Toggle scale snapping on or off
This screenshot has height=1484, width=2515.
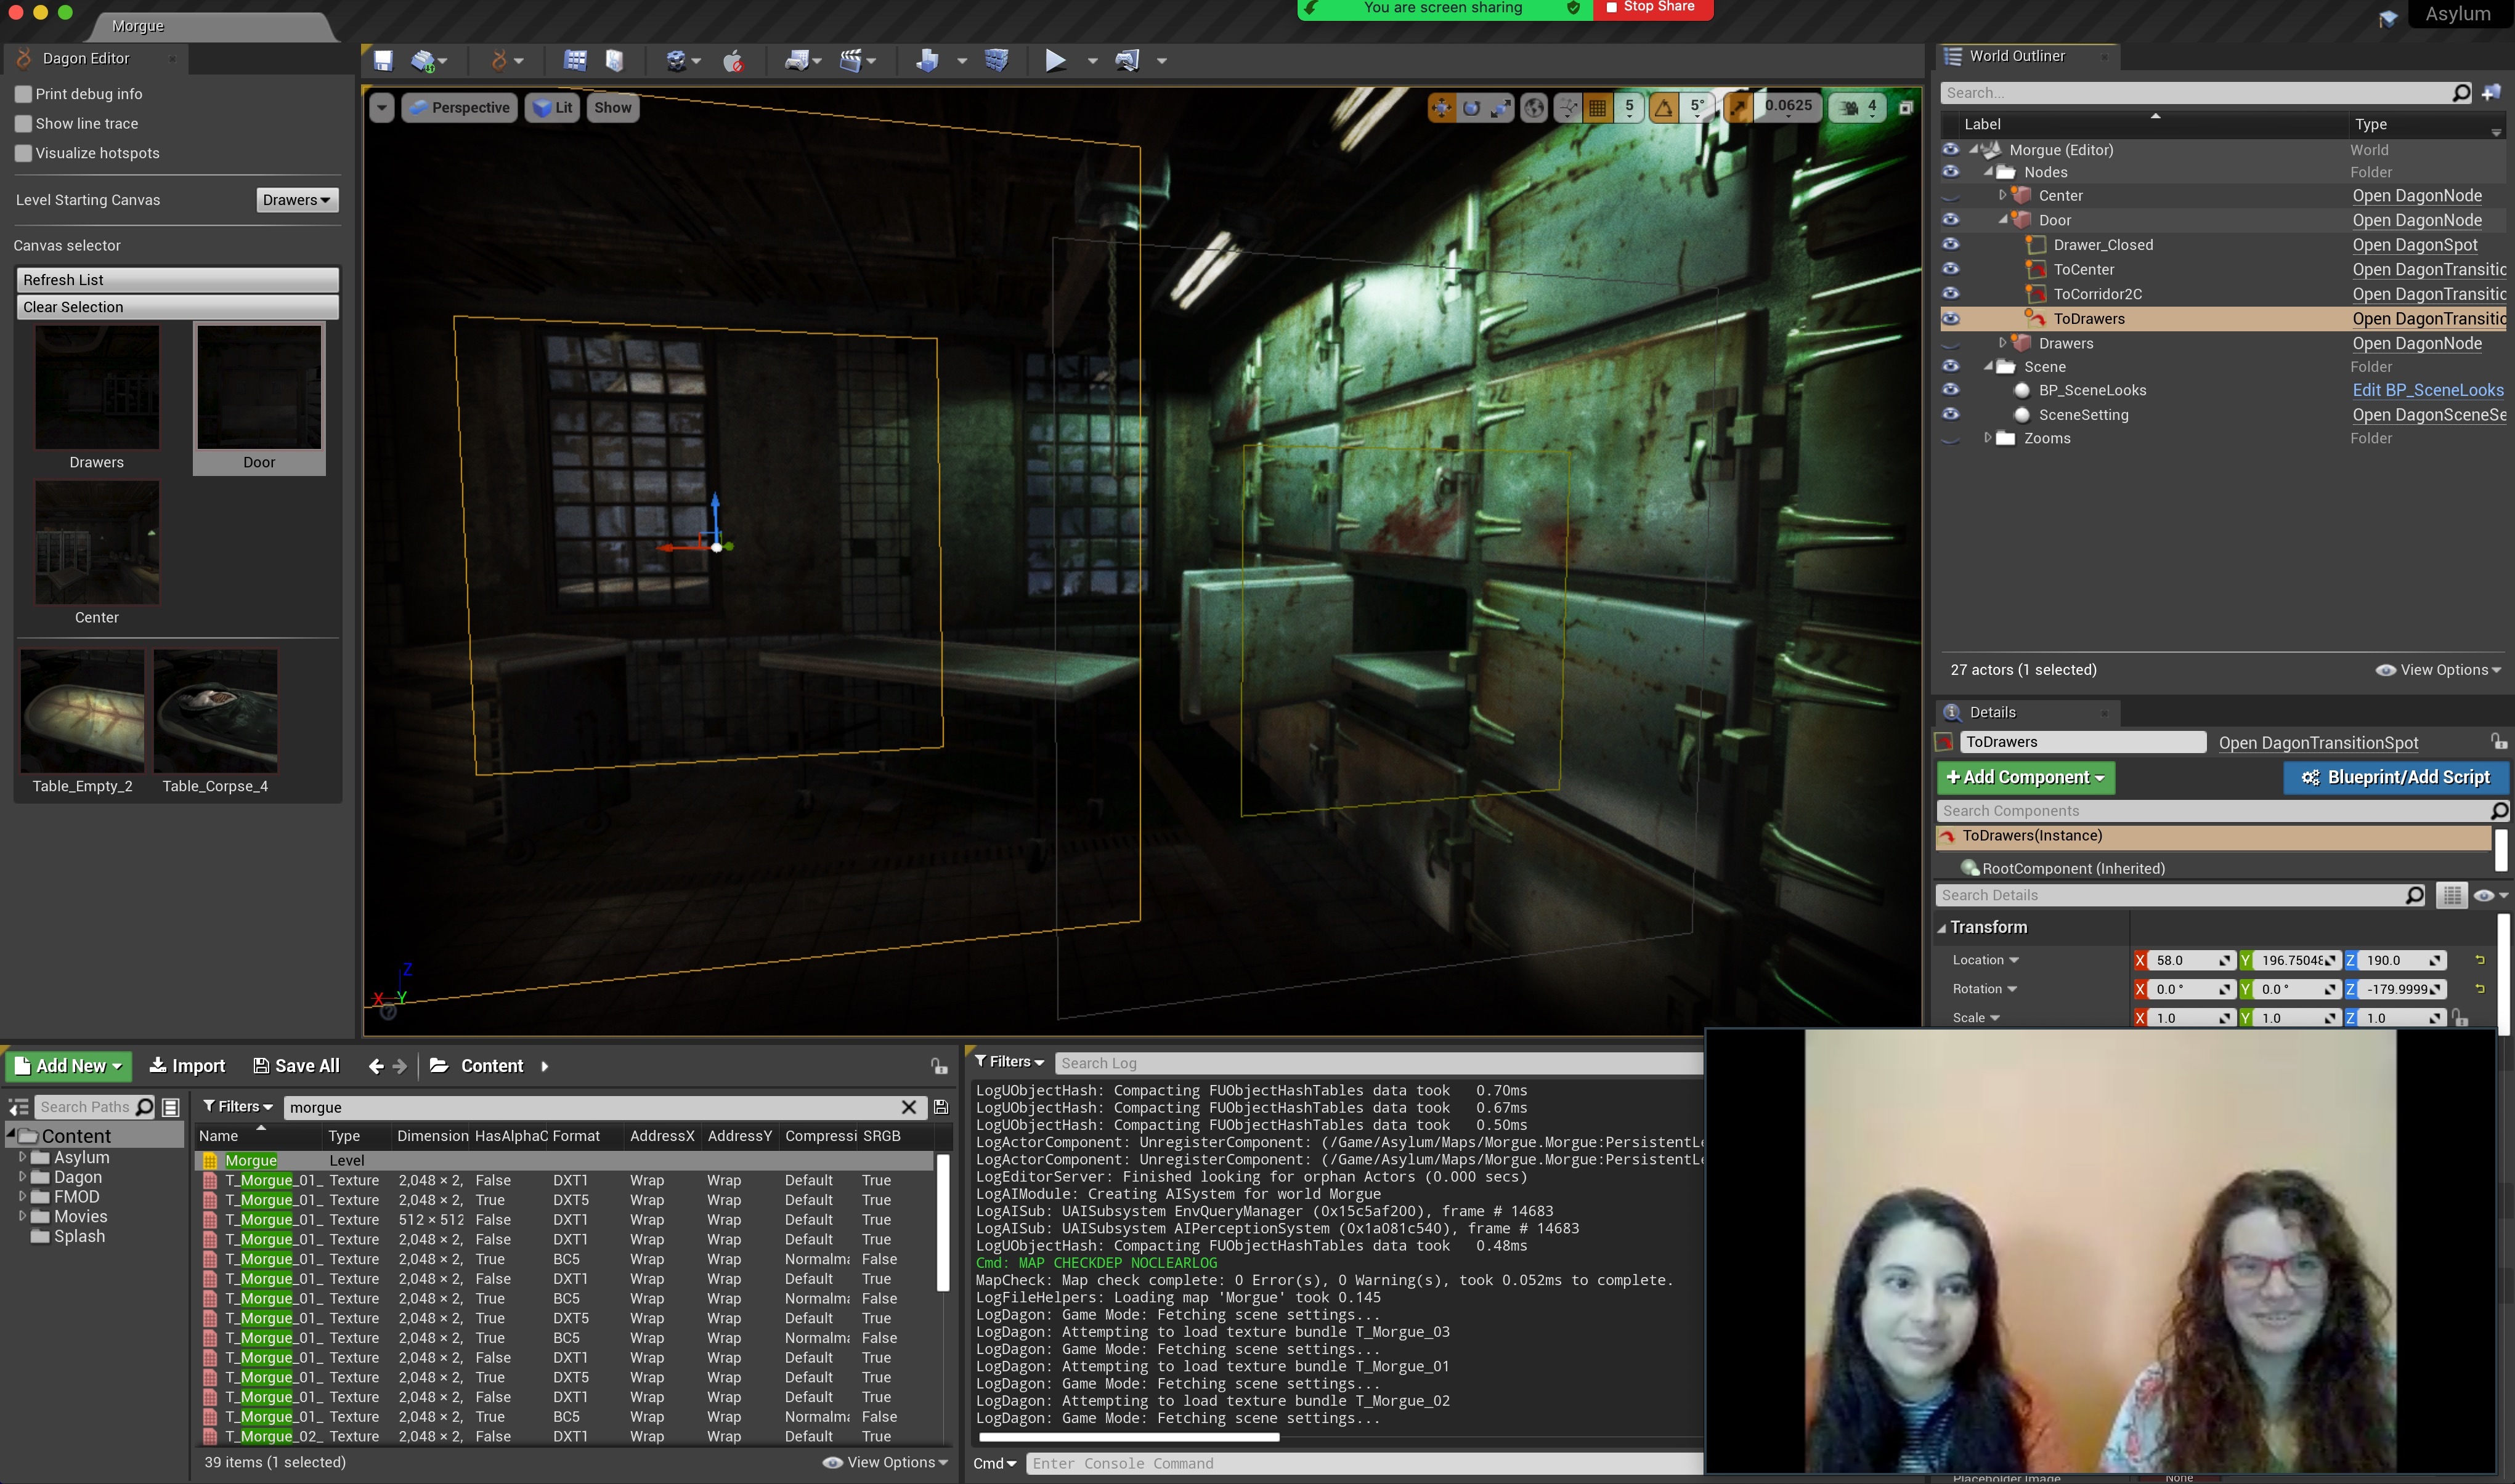pyautogui.click(x=1737, y=107)
